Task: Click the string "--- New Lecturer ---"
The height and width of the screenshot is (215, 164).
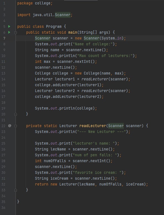Action: point(102,132)
